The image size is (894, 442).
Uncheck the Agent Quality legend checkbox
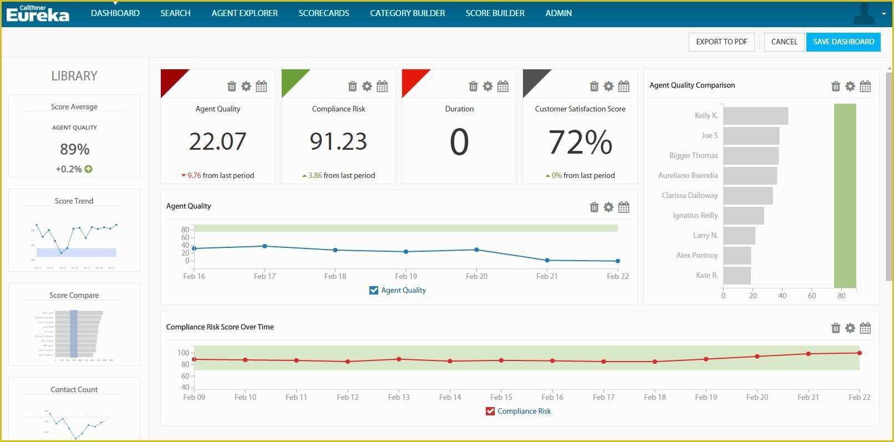click(374, 290)
